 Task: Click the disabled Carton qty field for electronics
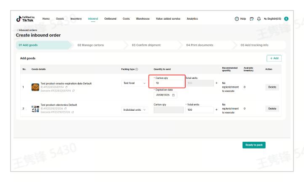coord(169,110)
